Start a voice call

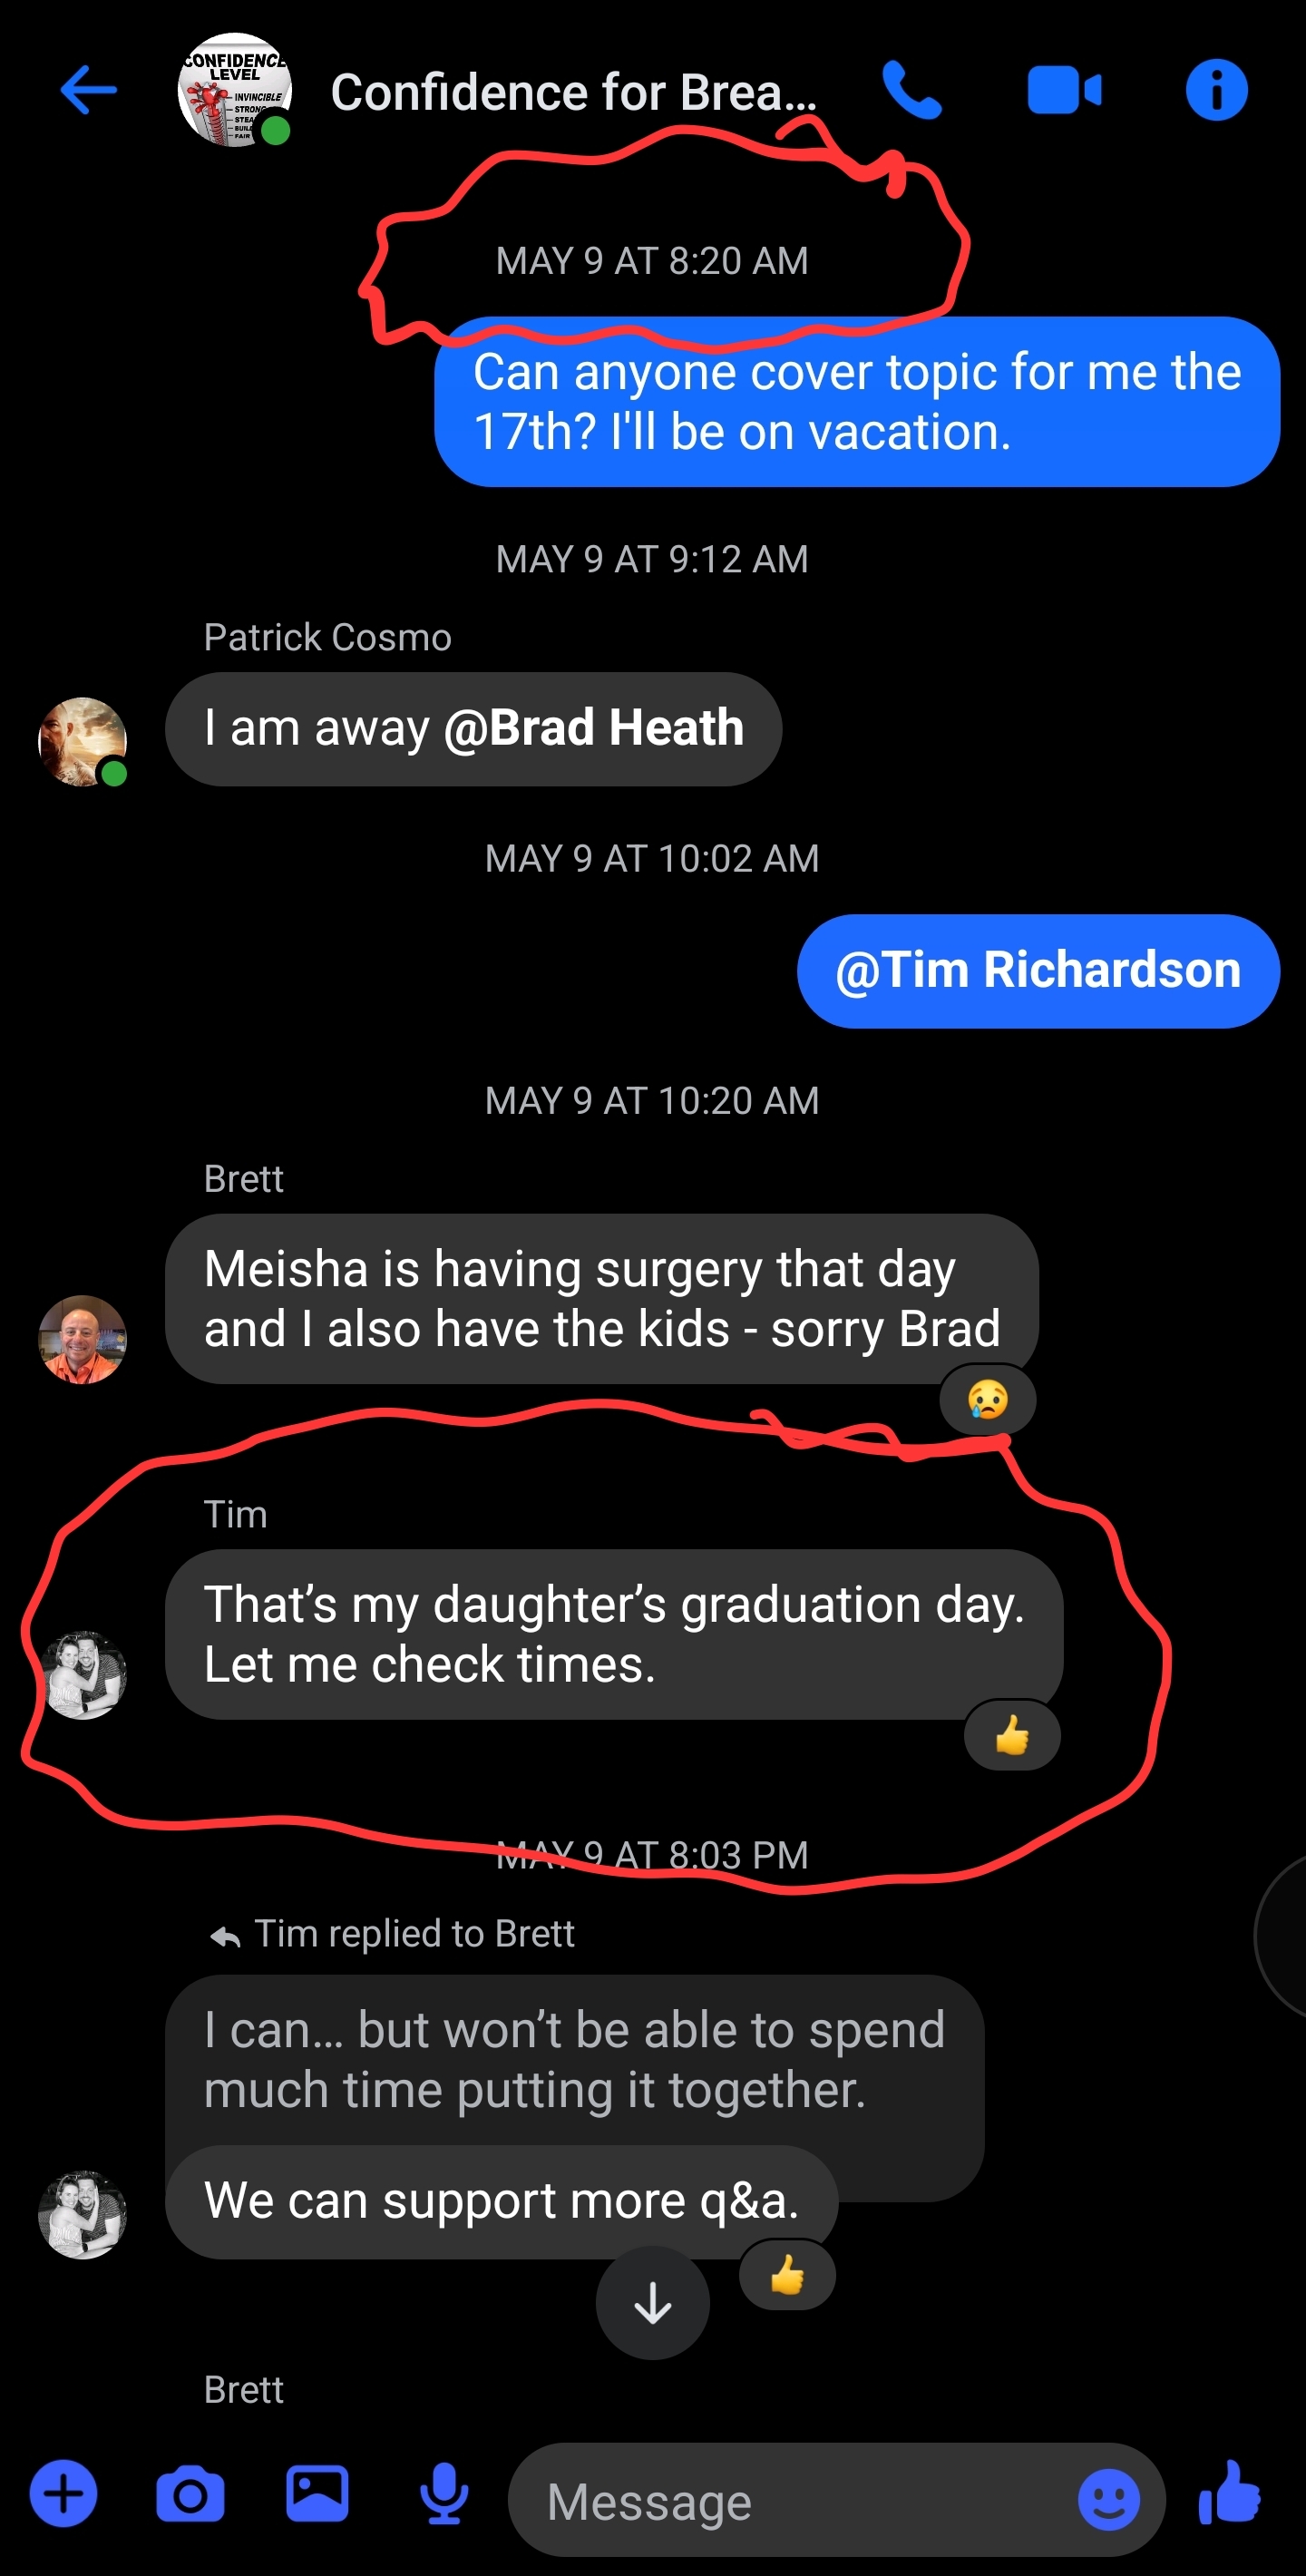click(x=911, y=91)
